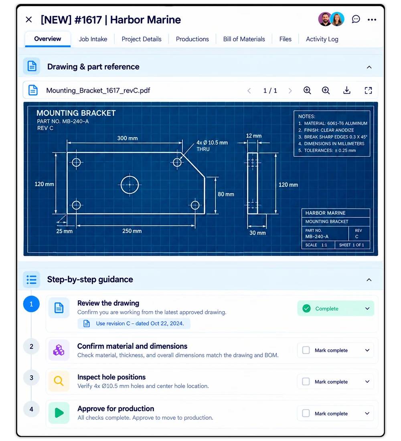Check Mark complete for Confirm material and dimensions

306,350
